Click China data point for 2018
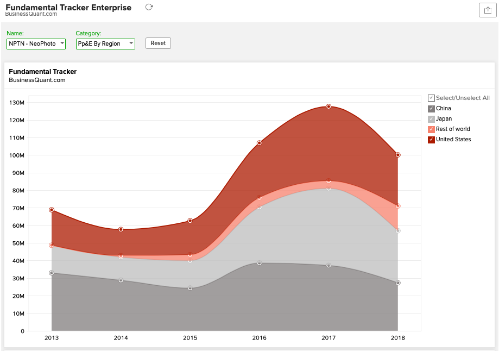This screenshot has height=351, width=499. point(398,283)
